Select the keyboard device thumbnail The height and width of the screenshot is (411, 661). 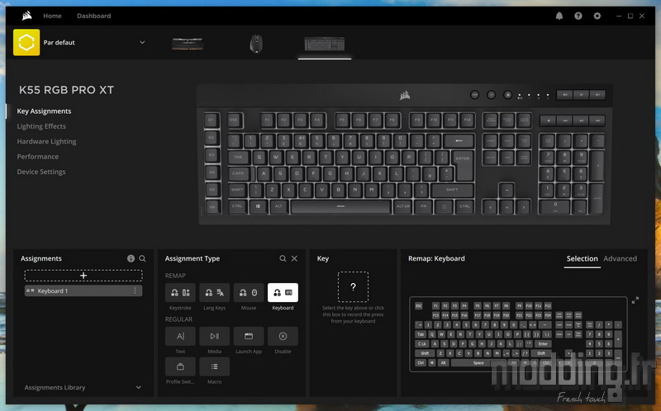[325, 44]
